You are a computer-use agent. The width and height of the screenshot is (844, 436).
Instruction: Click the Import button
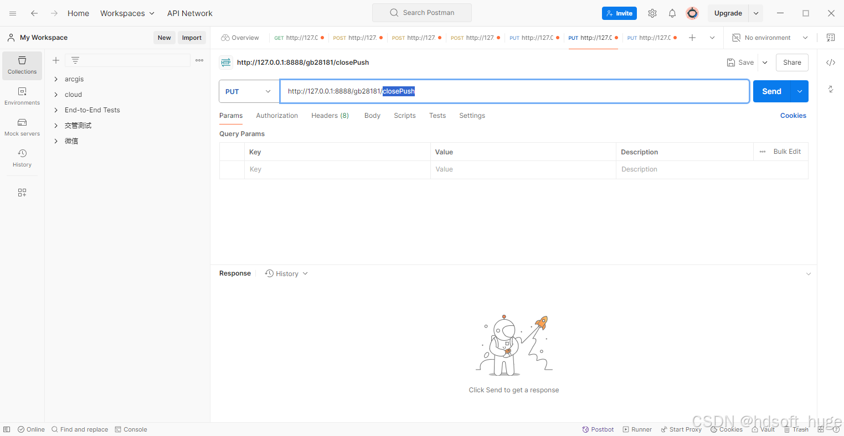[x=192, y=38]
